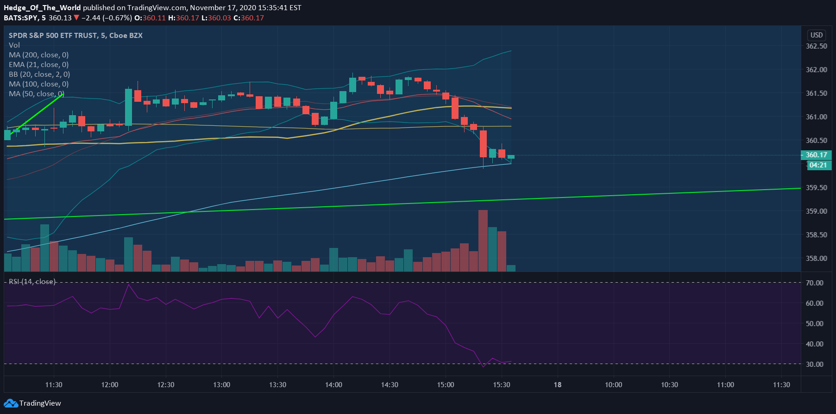Select the BB (20, close, 2, 0) legend entry
Screen dimensions: 836x414
pyautogui.click(x=39, y=74)
